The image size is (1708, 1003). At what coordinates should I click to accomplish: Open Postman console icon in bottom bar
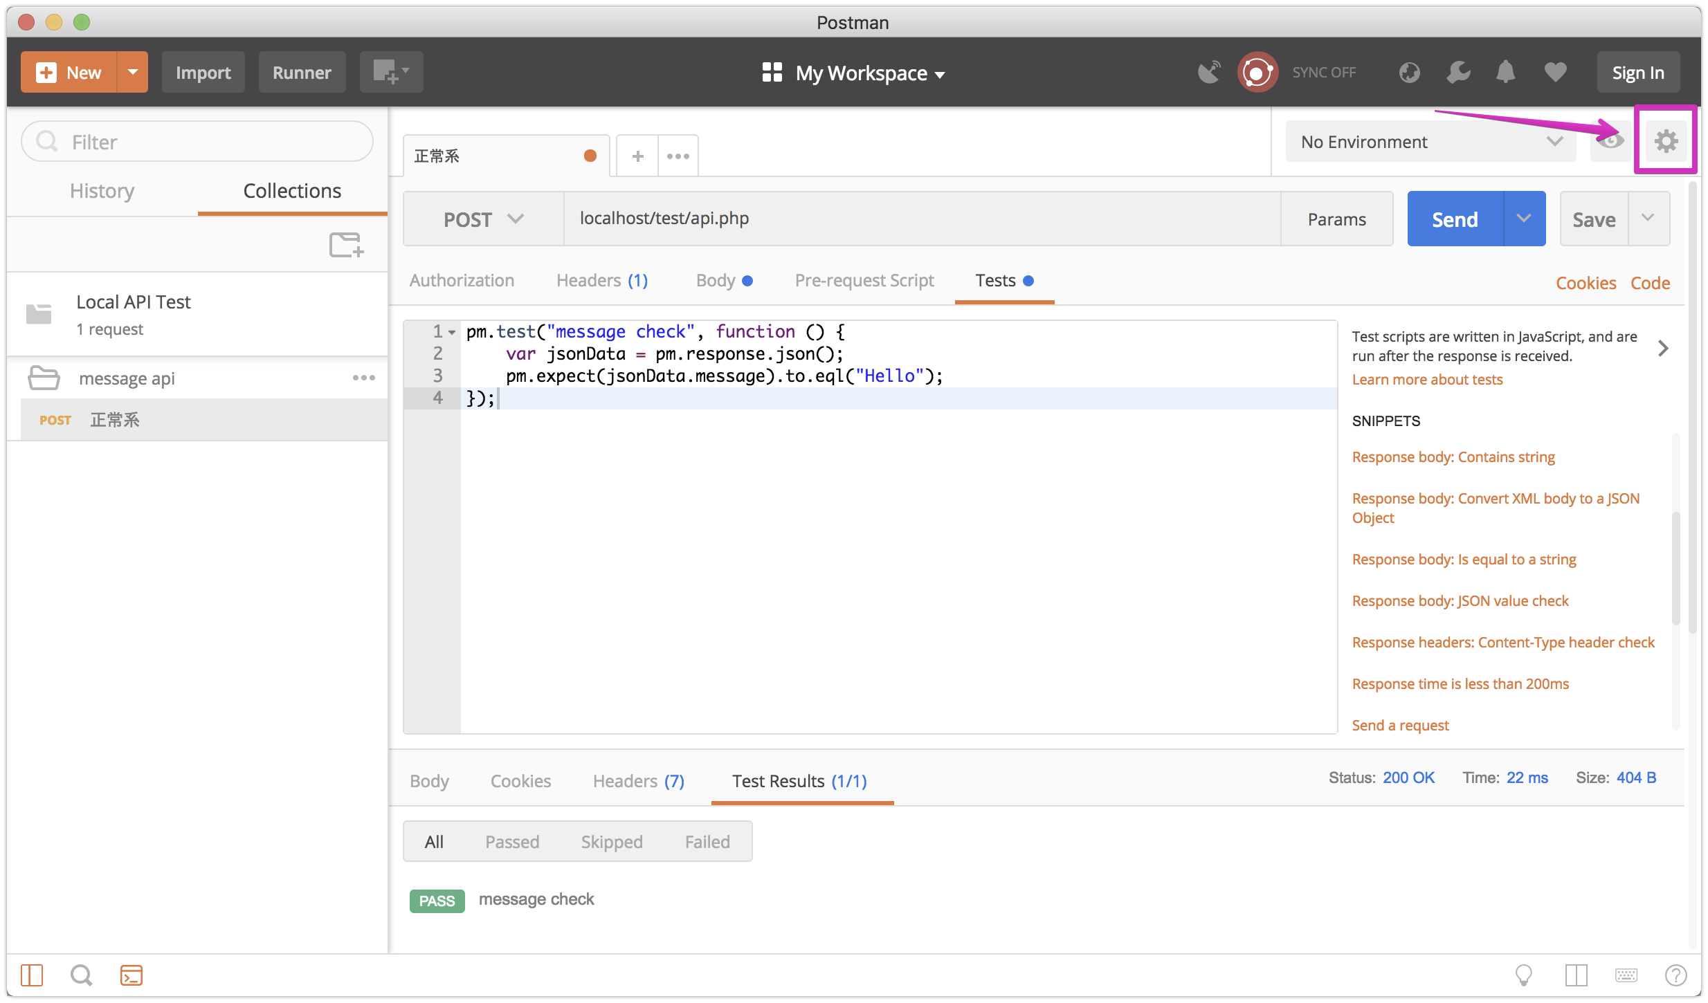pos(131,975)
